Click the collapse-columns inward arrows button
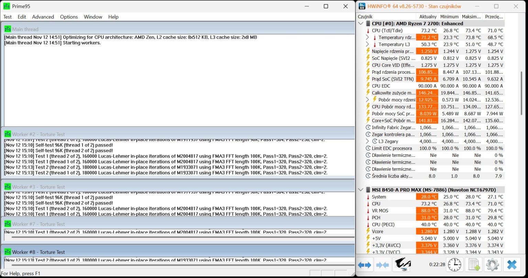The image size is (528, 278). [x=382, y=265]
